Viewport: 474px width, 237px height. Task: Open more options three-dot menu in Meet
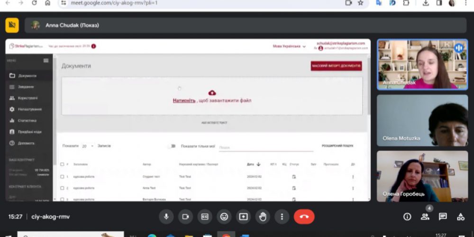[282, 217]
